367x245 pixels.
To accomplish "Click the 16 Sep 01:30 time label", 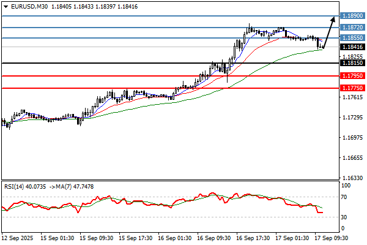I will 175,238.
